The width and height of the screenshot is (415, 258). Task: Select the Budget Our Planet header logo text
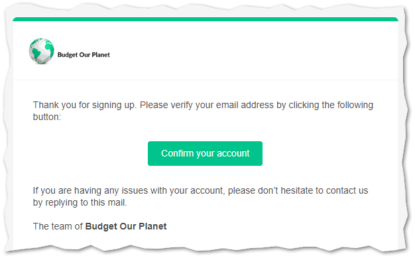[x=84, y=55]
